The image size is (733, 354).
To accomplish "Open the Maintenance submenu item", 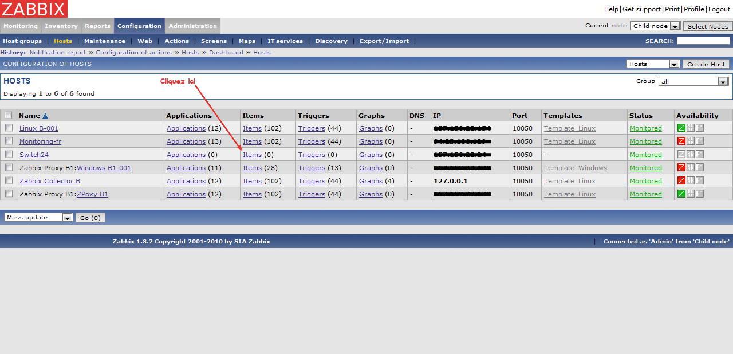I will (105, 41).
